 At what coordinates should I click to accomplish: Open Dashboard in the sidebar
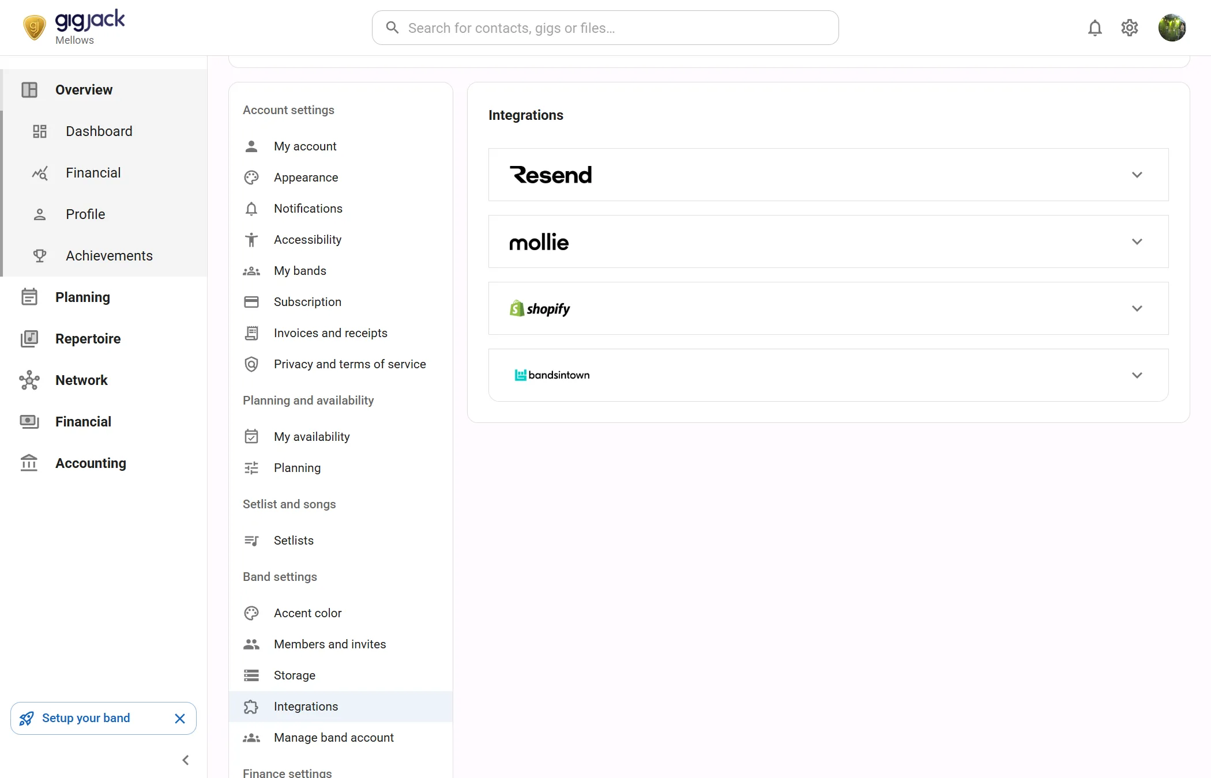pyautogui.click(x=104, y=131)
